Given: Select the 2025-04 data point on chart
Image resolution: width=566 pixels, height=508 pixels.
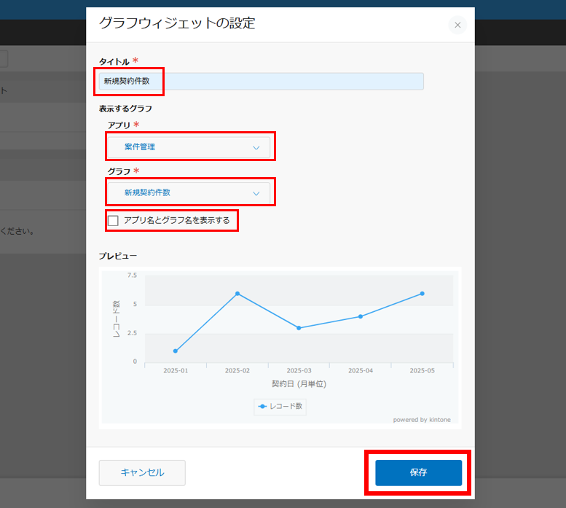Looking at the screenshot, I should click(361, 316).
